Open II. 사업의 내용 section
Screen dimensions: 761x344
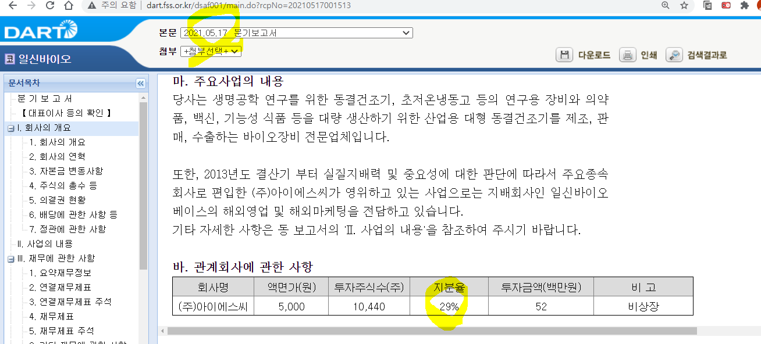45,244
